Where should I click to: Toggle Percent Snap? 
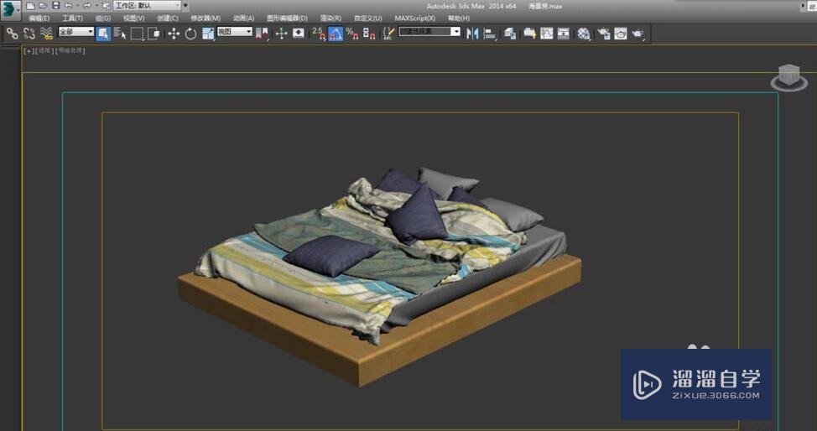tap(352, 34)
